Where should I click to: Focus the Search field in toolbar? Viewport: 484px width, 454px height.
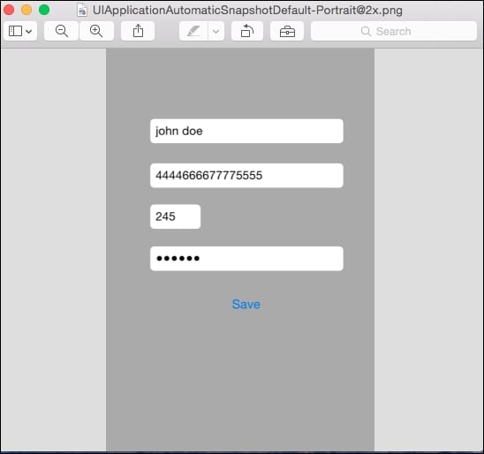pyautogui.click(x=394, y=31)
